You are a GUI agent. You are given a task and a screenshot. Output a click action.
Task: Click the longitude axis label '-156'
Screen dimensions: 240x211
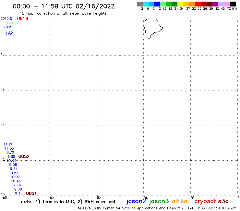(x=144, y=198)
